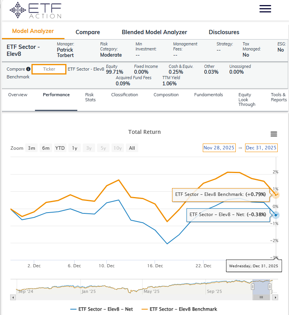Click the navigator scroll left arrow

coord(14,297)
